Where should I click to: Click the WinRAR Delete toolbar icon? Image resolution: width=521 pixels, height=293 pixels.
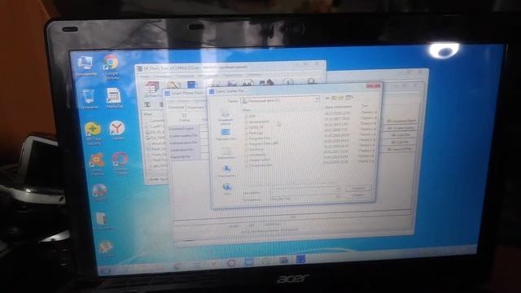tap(231, 83)
